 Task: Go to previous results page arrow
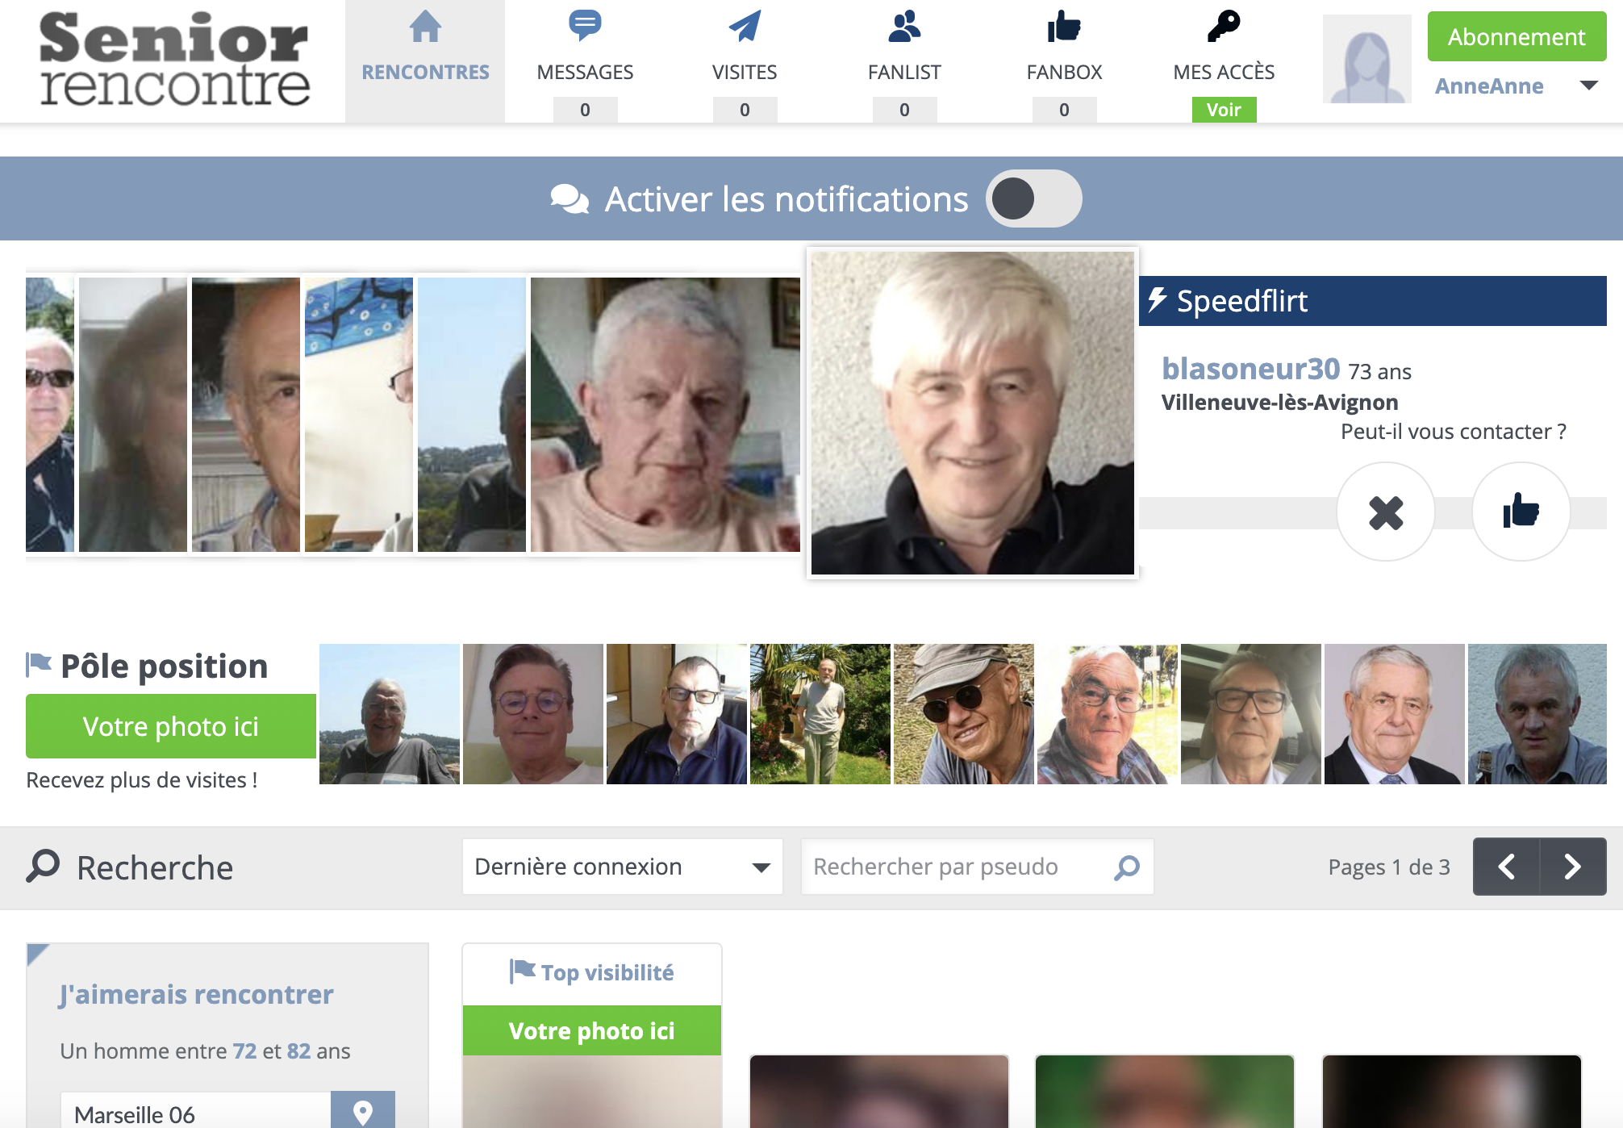pos(1506,867)
